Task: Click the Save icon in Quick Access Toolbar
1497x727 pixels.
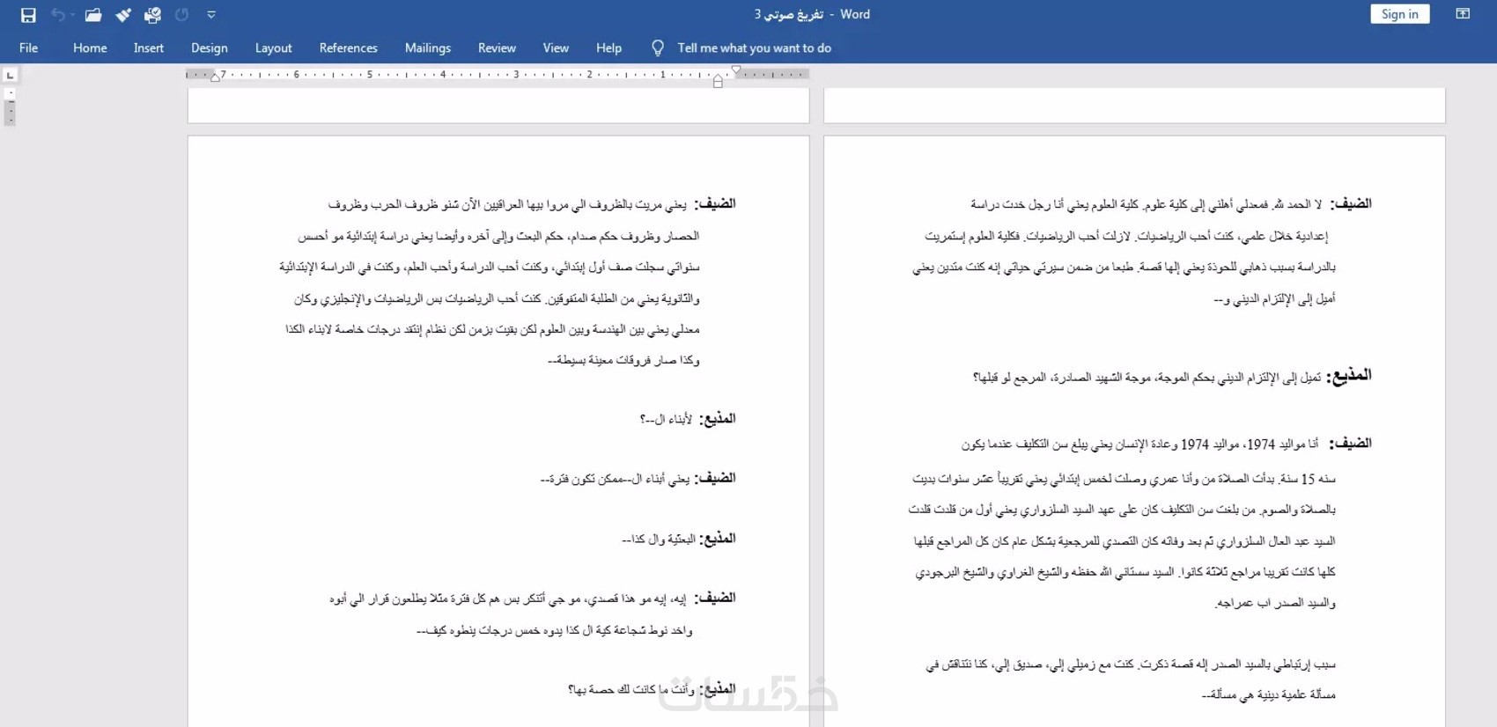Action: [28, 15]
